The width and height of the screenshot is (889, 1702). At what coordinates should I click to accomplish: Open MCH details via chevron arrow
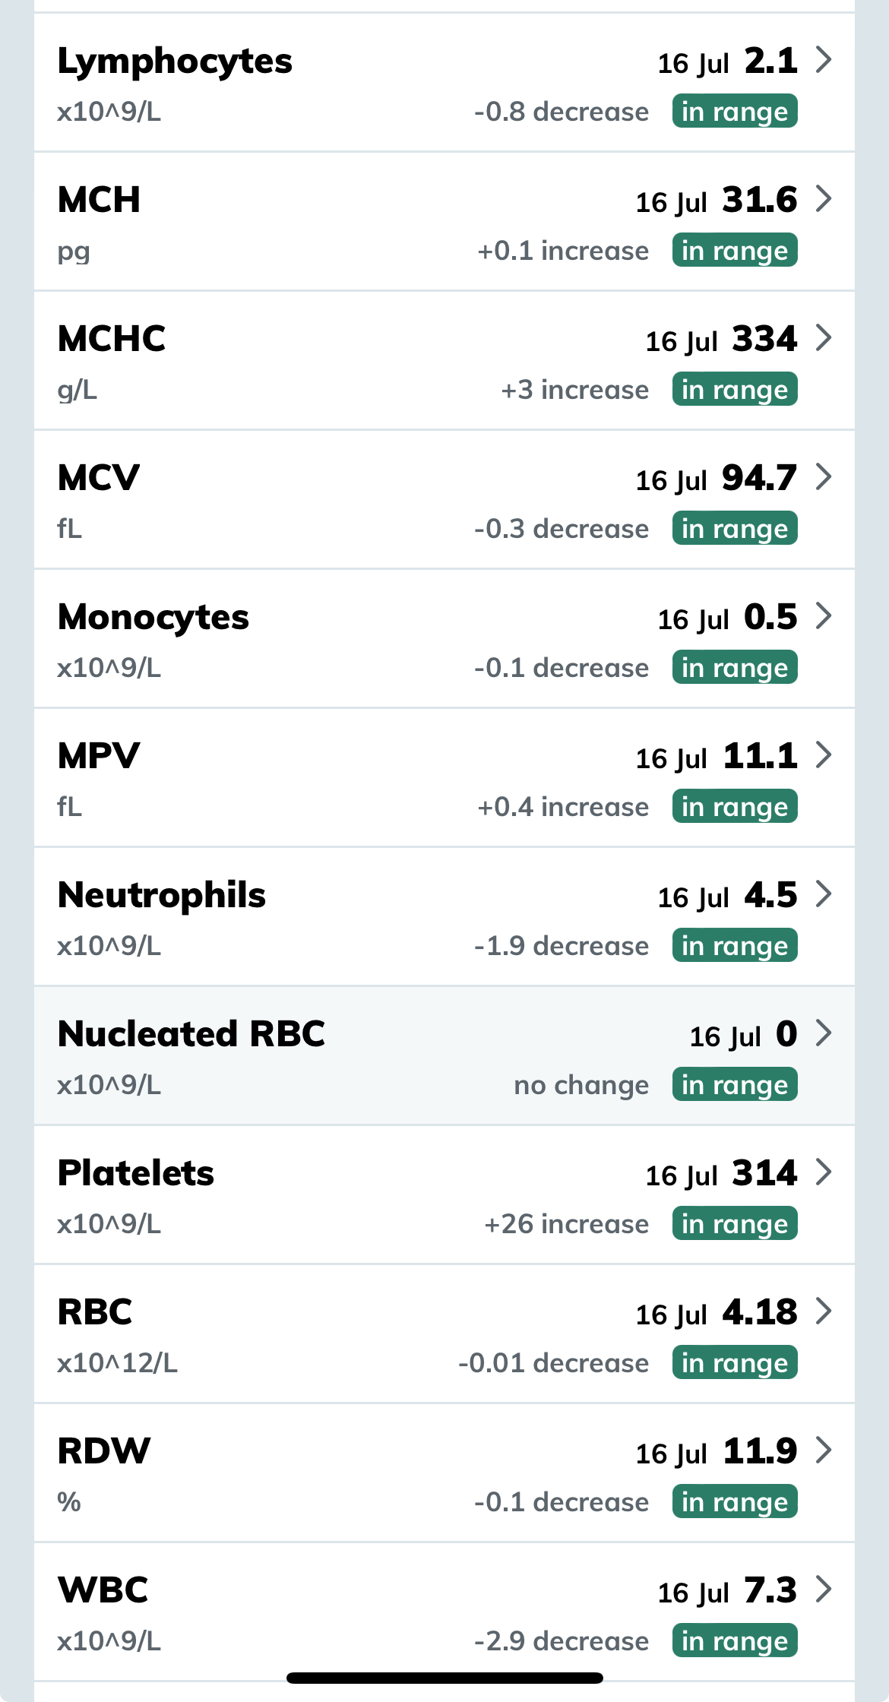pos(824,198)
